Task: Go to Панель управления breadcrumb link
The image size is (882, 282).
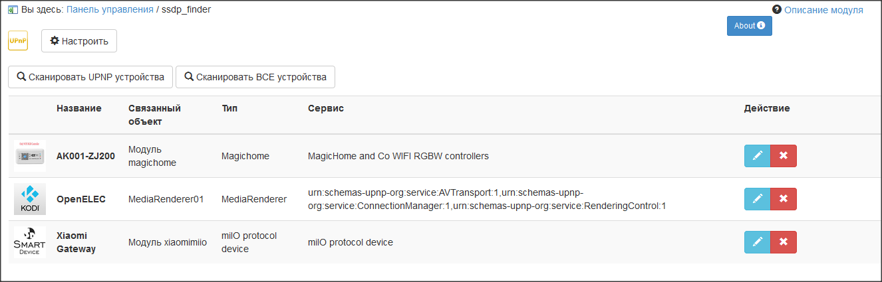Action: (110, 10)
